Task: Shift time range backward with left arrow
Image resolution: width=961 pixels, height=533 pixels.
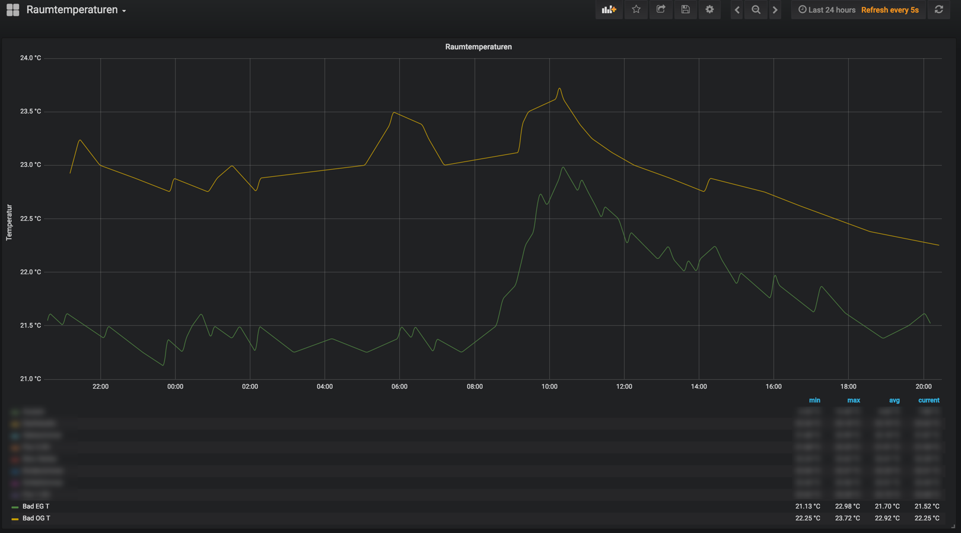Action: click(x=737, y=9)
